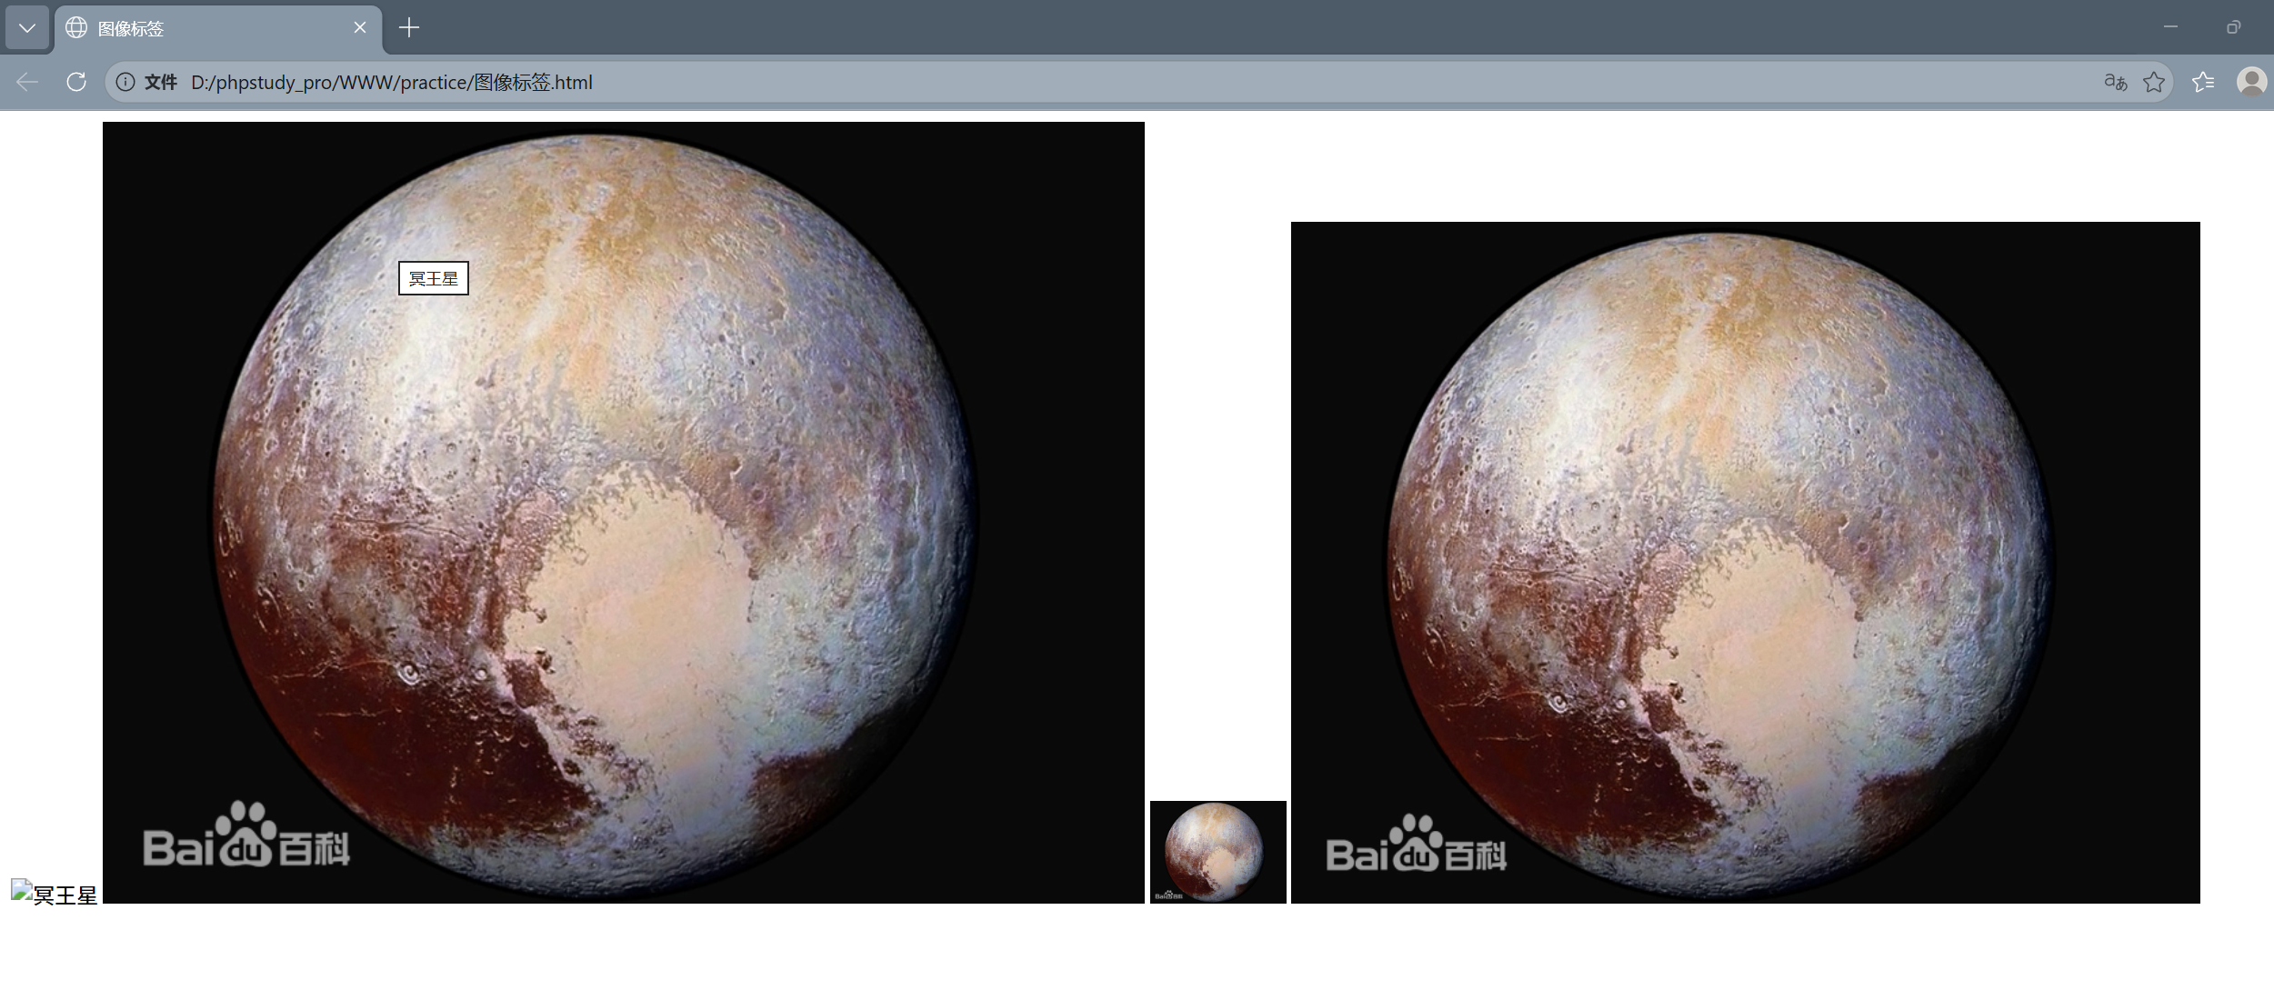The image size is (2274, 990).
Task: Click the broken image 冥王星 alt text
Action: [x=55, y=894]
